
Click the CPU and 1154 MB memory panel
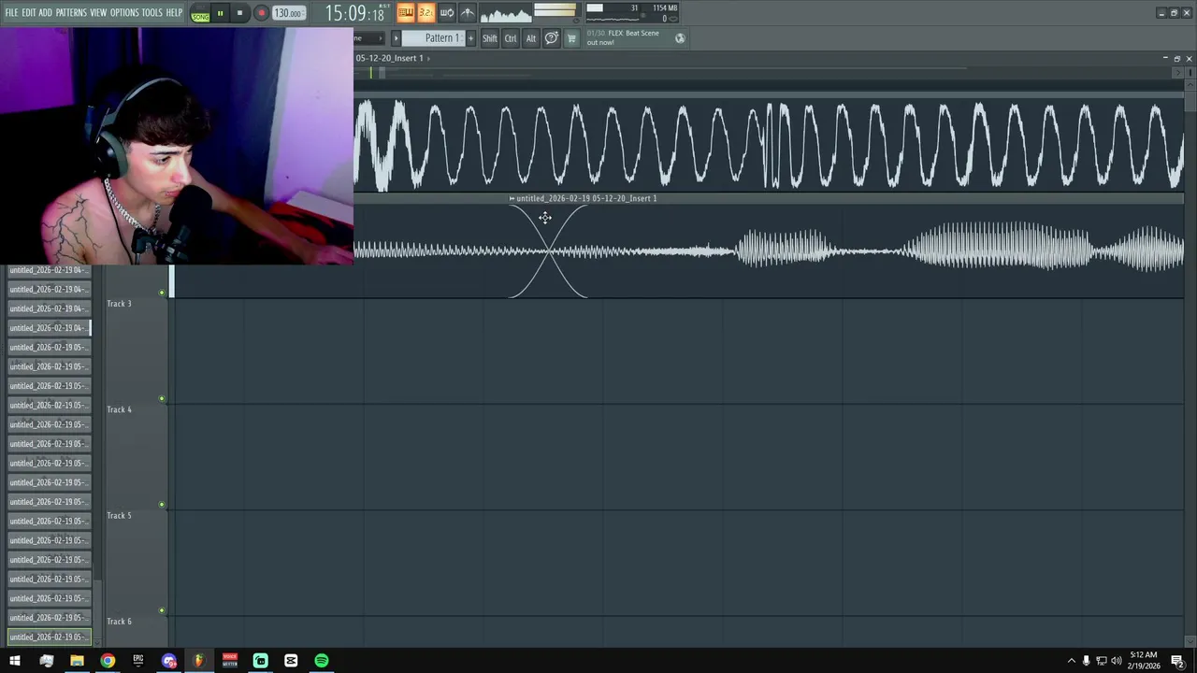click(x=632, y=13)
